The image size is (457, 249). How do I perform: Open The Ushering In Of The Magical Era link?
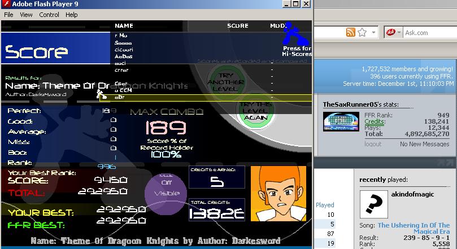tap(414, 228)
